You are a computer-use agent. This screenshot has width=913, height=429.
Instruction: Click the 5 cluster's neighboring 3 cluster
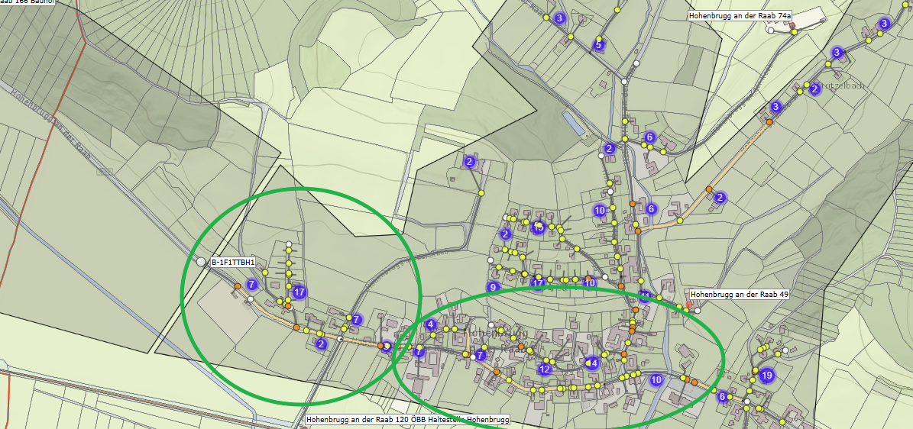pos(559,18)
